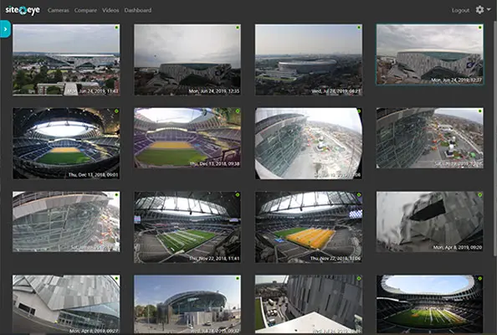Click the Logout link
The width and height of the screenshot is (497, 335).
coord(460,10)
